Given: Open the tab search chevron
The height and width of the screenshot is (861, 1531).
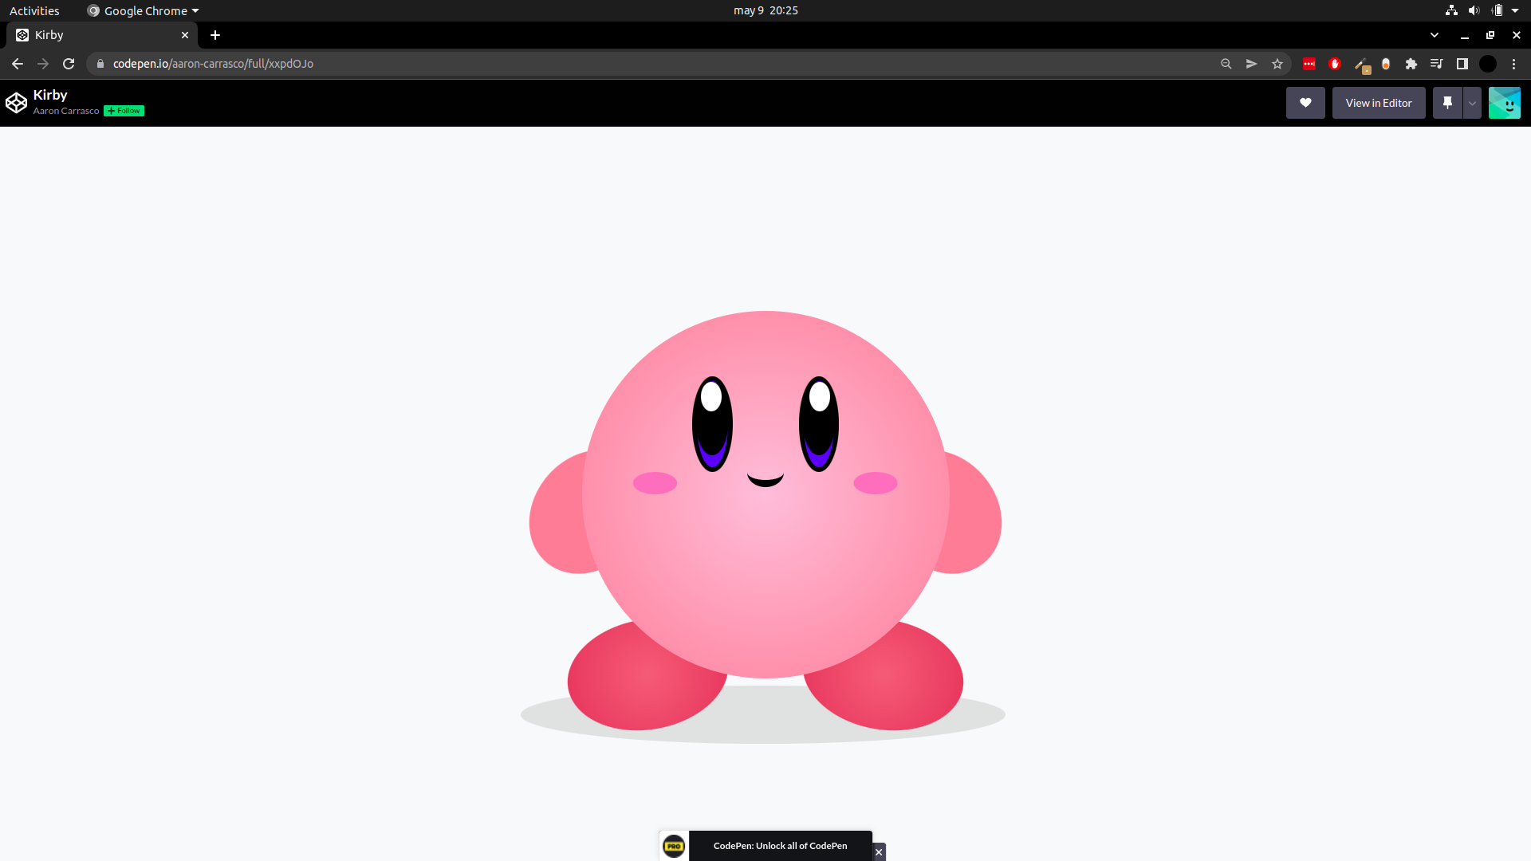Looking at the screenshot, I should (1435, 35).
